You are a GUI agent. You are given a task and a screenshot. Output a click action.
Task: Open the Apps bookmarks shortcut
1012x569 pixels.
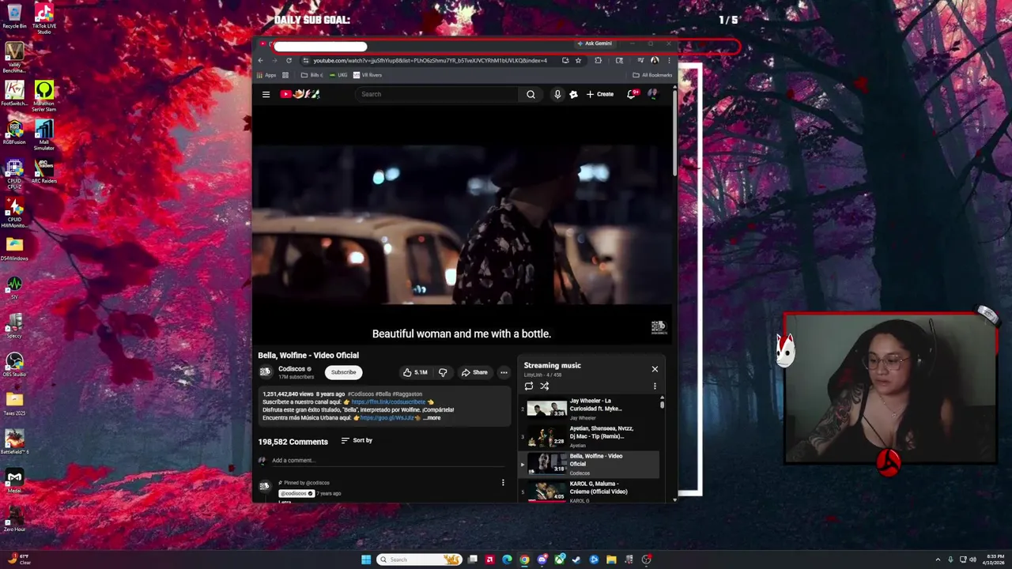pyautogui.click(x=266, y=75)
